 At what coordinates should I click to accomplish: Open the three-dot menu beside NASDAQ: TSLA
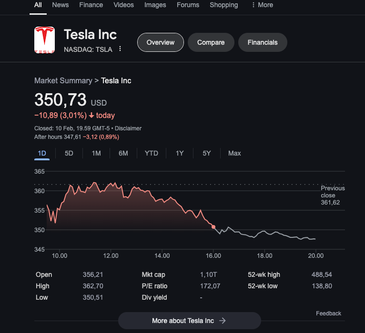(120, 49)
